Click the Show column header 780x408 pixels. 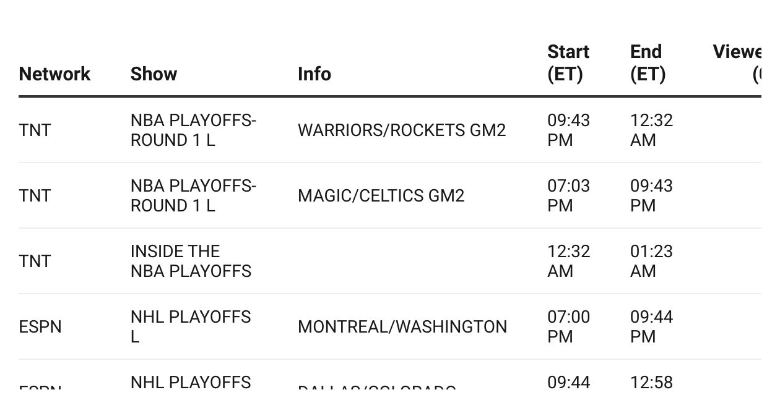(154, 74)
